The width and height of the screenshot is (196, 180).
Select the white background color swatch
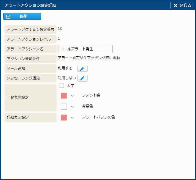coord(64,107)
